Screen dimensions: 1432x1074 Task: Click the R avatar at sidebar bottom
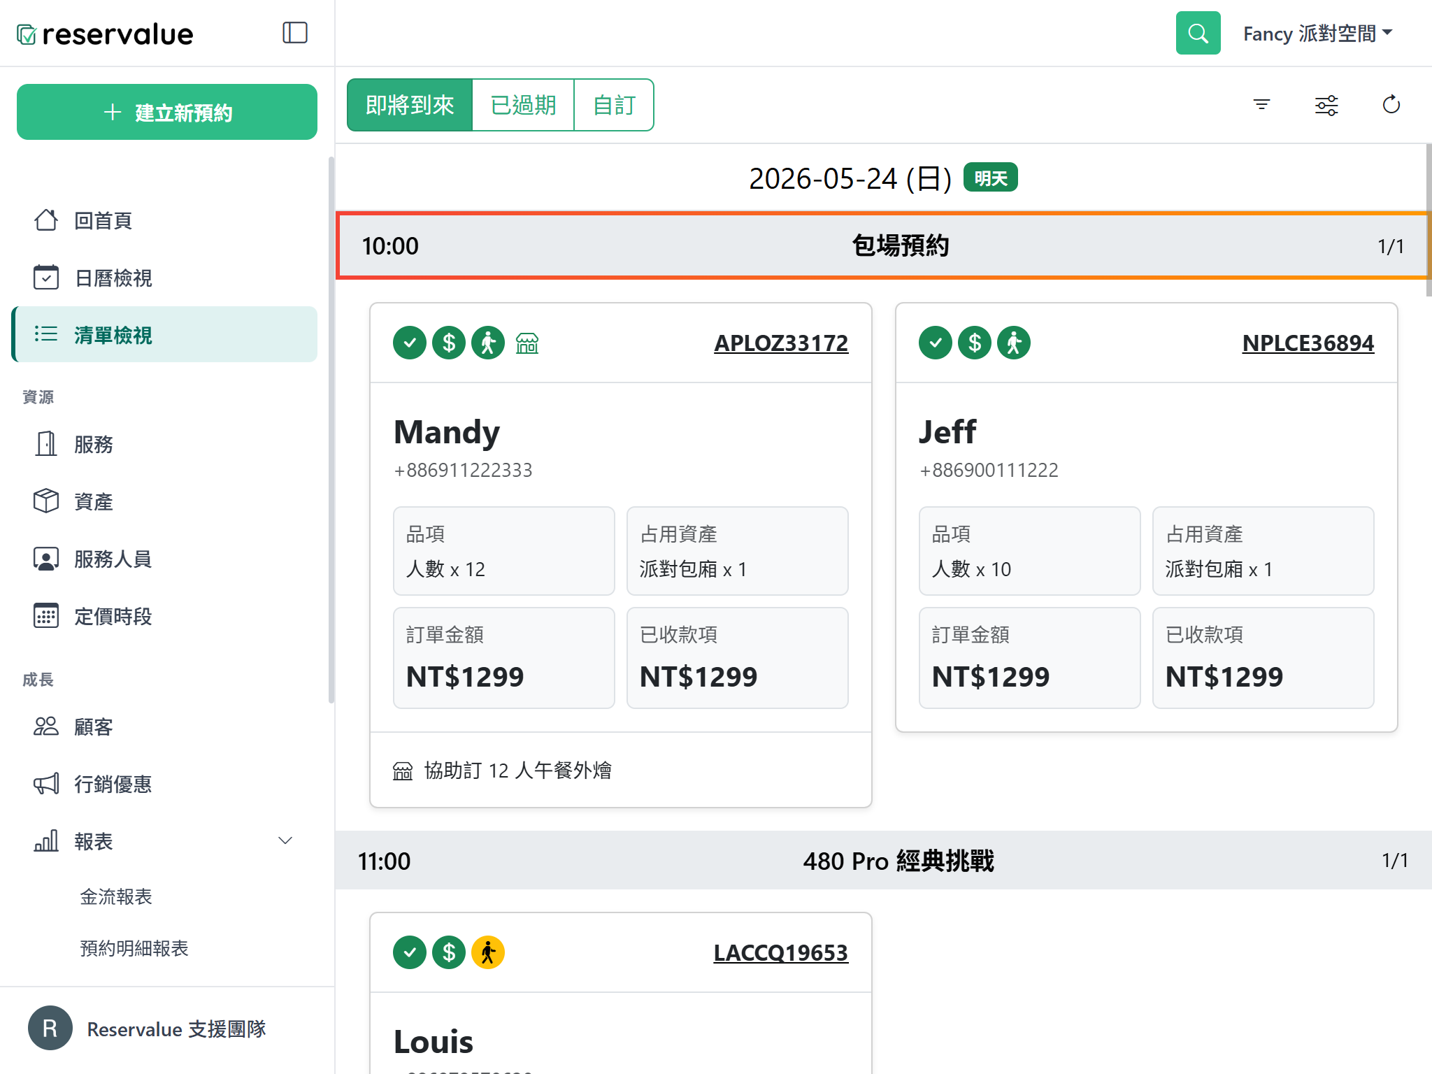coord(50,1028)
